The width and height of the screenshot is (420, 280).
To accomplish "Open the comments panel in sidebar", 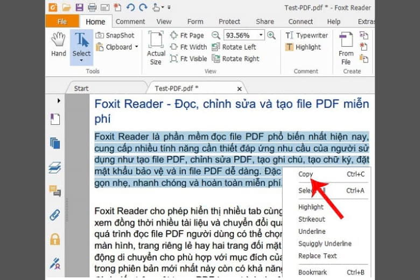I will click(55, 191).
